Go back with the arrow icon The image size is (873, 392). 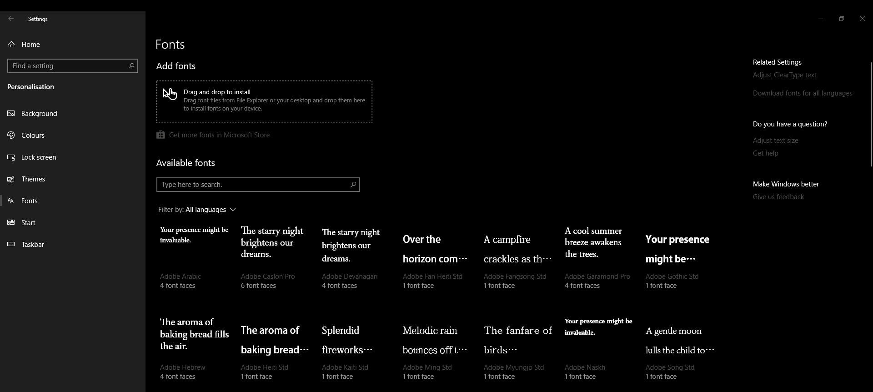tap(11, 19)
